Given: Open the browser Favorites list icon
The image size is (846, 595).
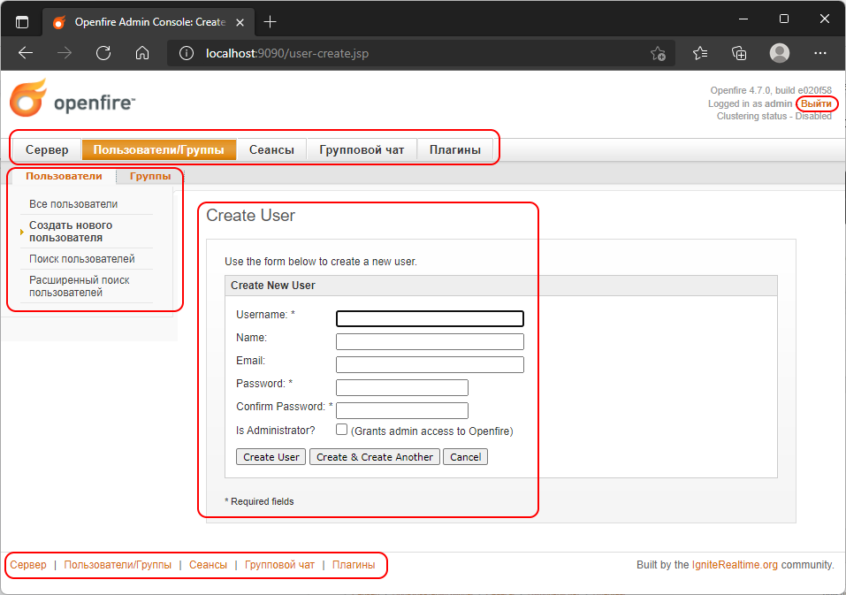Looking at the screenshot, I should coord(700,53).
